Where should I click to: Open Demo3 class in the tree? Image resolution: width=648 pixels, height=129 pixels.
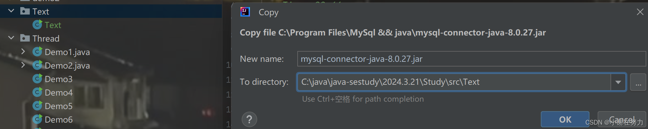59,79
